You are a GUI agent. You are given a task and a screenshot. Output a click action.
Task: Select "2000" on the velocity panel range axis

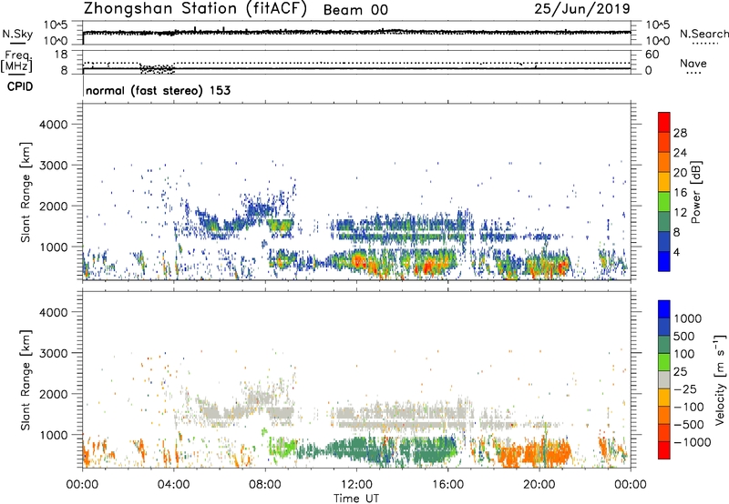click(x=54, y=394)
